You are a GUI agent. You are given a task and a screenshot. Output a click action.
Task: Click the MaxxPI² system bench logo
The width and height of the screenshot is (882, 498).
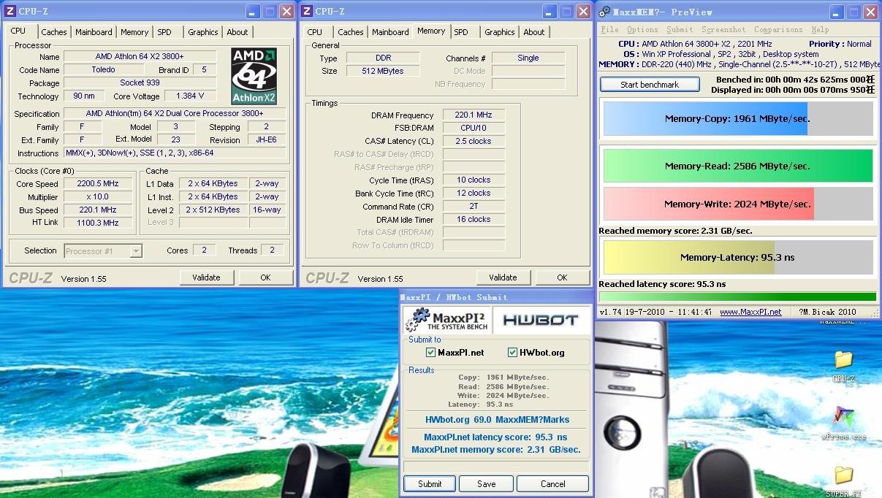(448, 320)
